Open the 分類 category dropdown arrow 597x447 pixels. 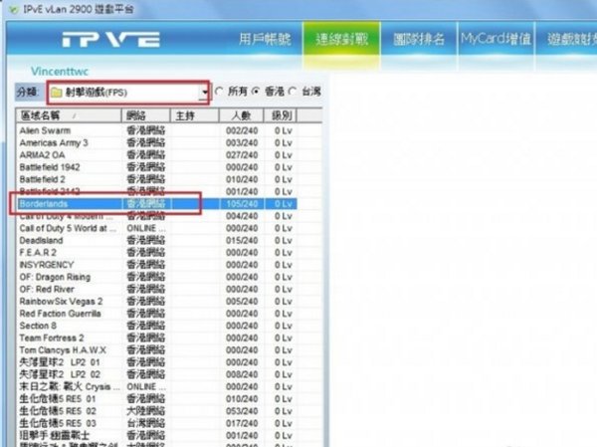click(205, 93)
